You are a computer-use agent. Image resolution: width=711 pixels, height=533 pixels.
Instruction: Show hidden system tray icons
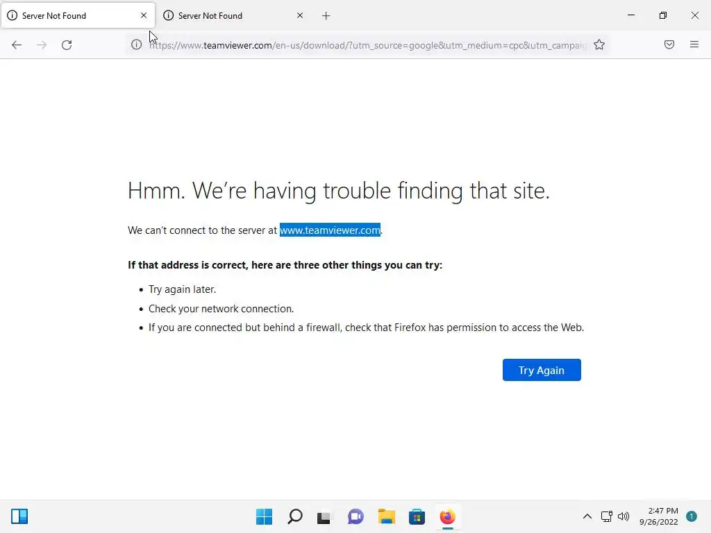[x=587, y=516]
